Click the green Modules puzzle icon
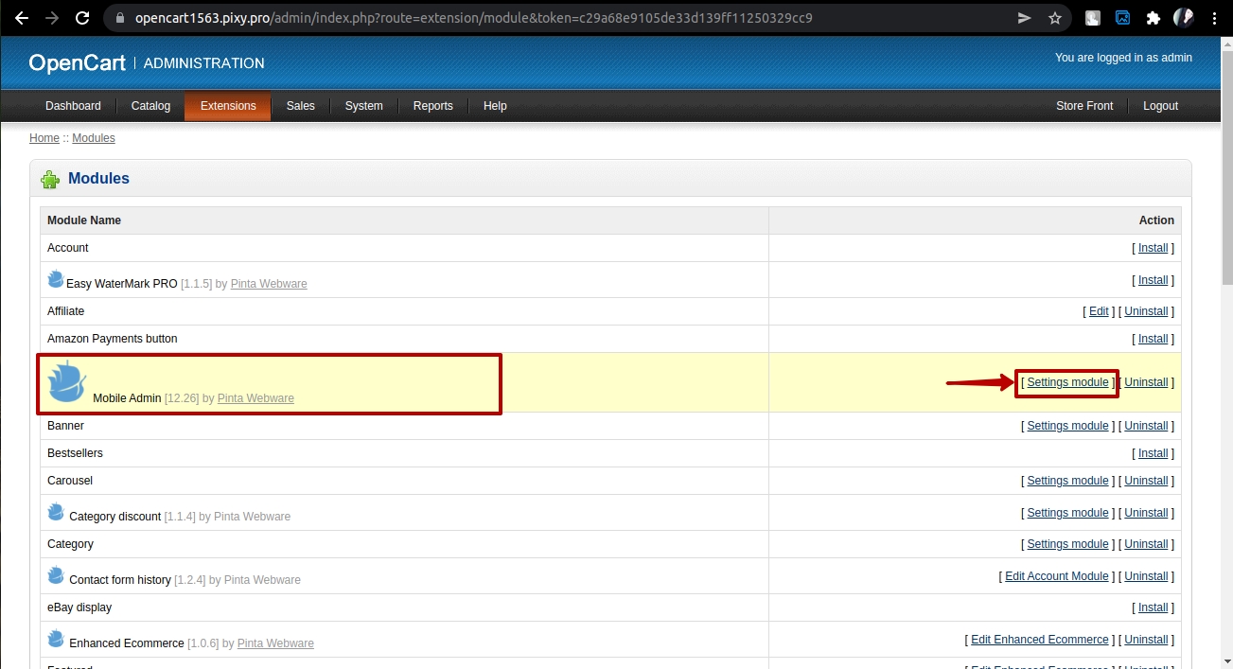This screenshot has height=669, width=1233. coord(51,179)
